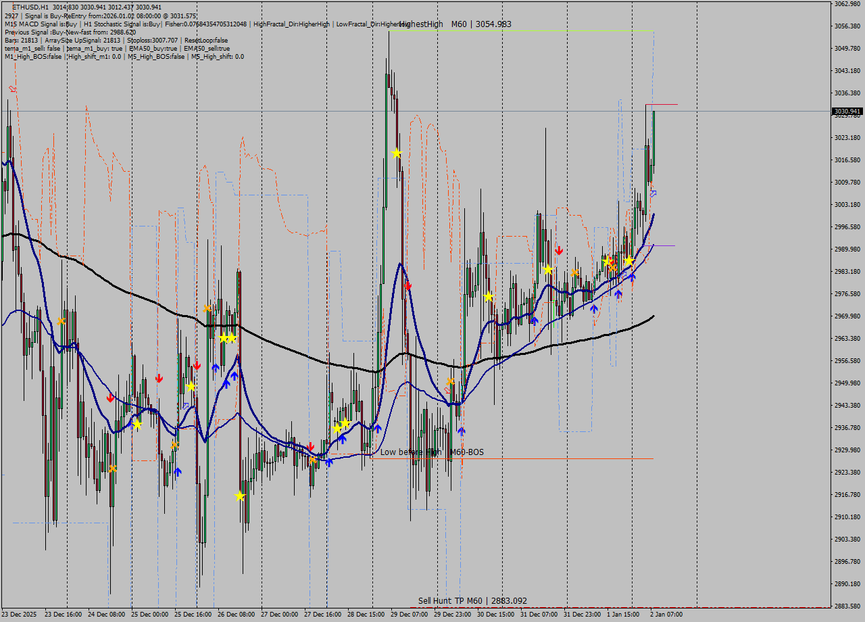
Task: Select the orange X marker near 23 Dec 16:00
Action: [x=61, y=320]
